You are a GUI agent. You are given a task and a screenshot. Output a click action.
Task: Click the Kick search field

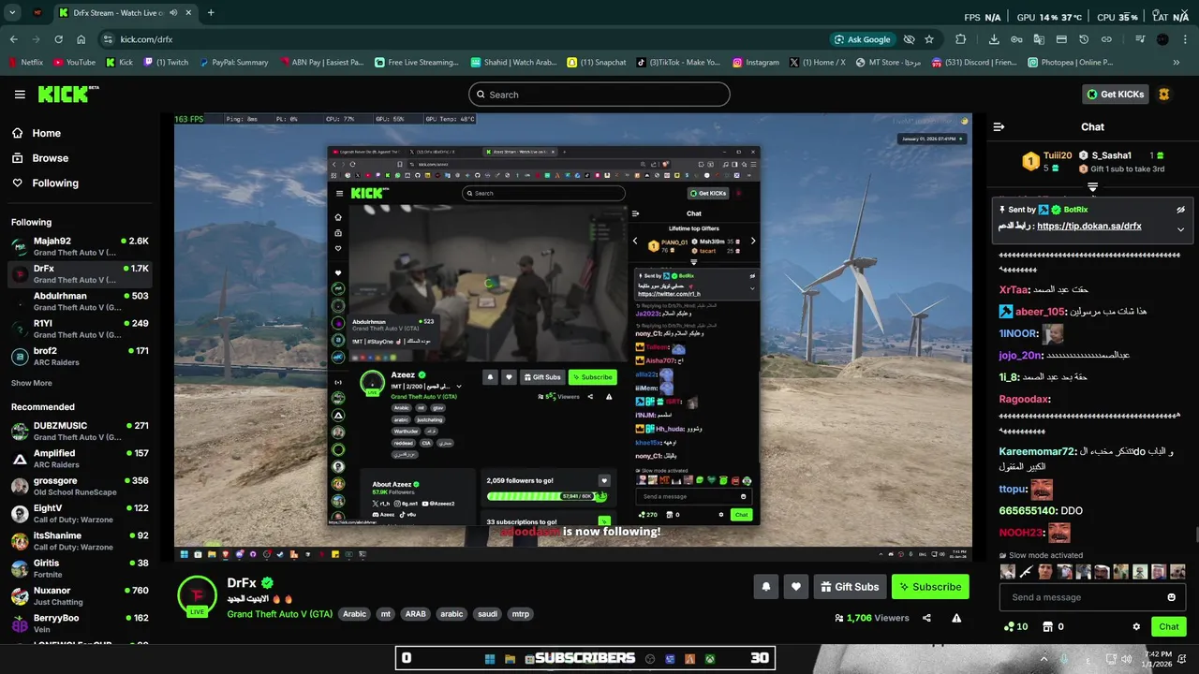(599, 95)
